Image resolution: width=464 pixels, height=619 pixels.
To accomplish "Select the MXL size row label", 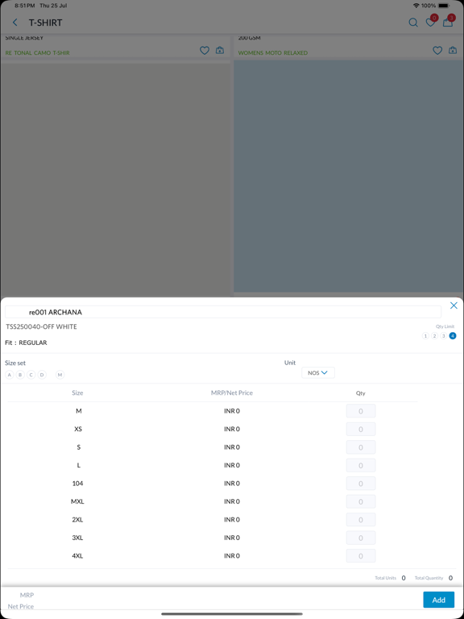I will [77, 502].
